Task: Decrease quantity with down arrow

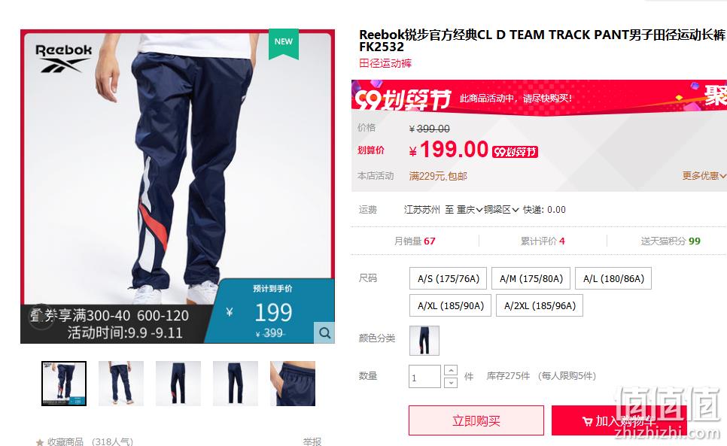Action: [x=451, y=382]
